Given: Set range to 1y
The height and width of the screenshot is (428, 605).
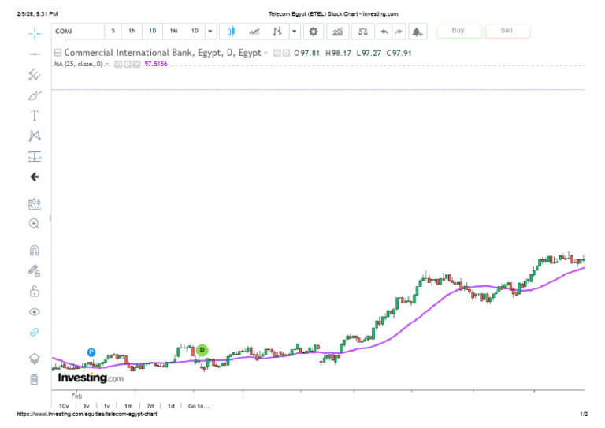Looking at the screenshot, I should coord(107,406).
